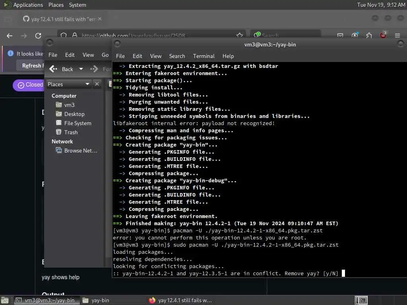This screenshot has width=407, height=305.
Task: Select Desktop in file manager sidebar
Action: pyautogui.click(x=70, y=114)
